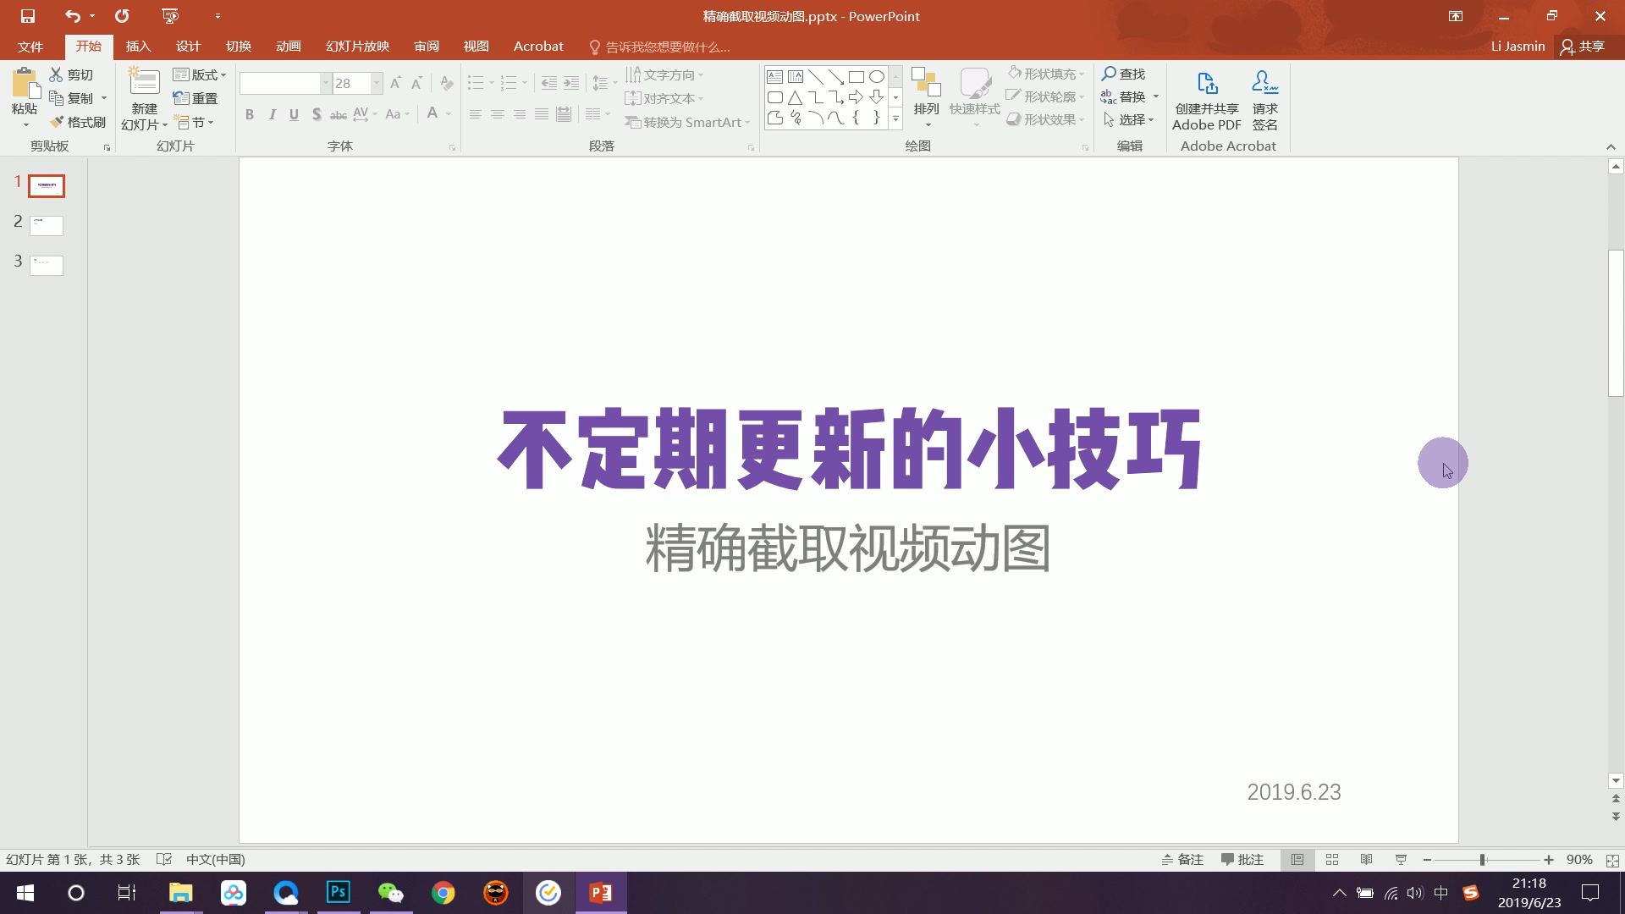Screen dimensions: 1625x914
Task: Switch to the 插入 ribbon tab
Action: tap(138, 47)
